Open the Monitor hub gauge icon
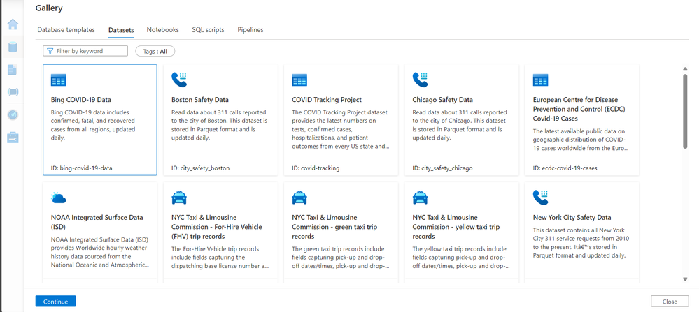Viewport: 699px width, 312px height. (13, 114)
